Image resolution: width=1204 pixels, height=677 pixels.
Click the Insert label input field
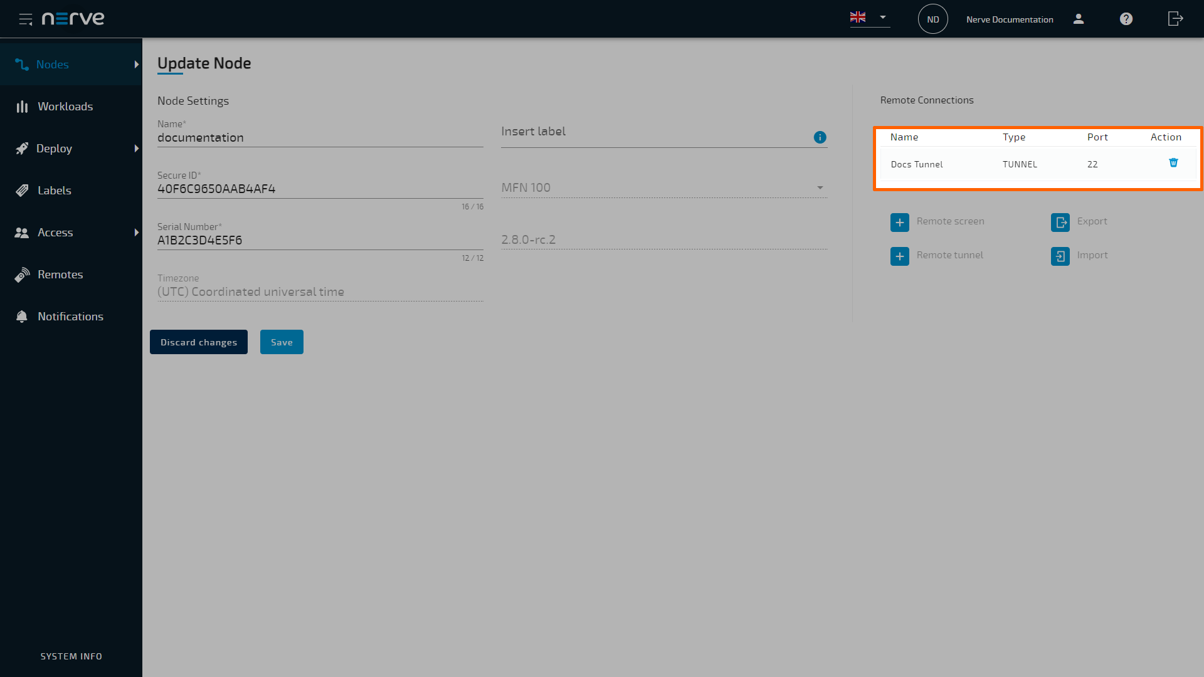tap(652, 132)
